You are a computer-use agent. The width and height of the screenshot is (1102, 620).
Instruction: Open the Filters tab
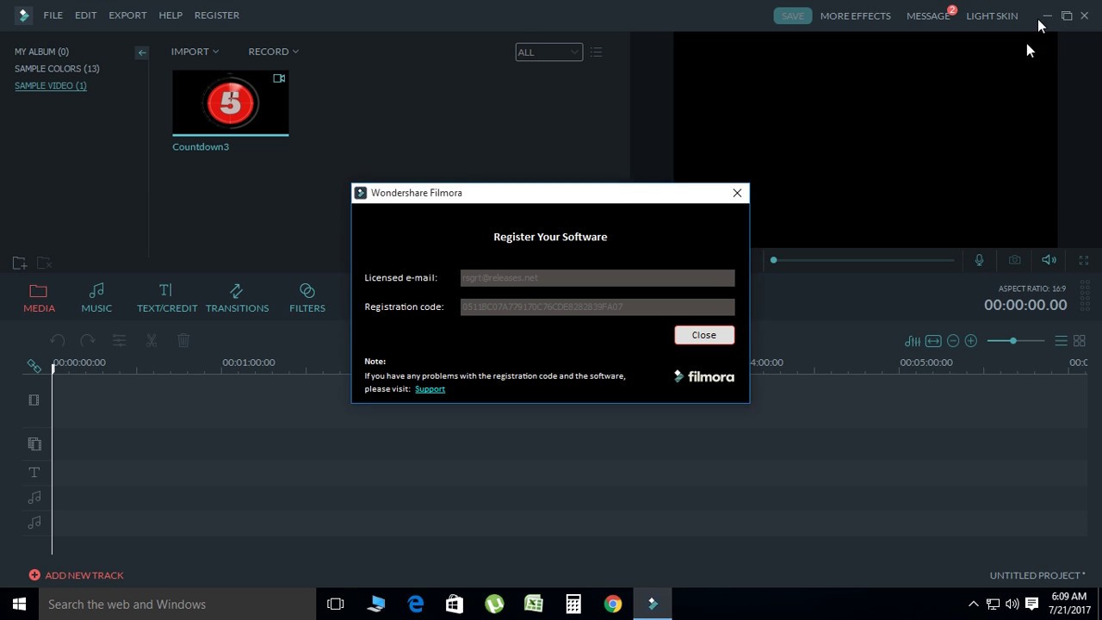point(307,298)
